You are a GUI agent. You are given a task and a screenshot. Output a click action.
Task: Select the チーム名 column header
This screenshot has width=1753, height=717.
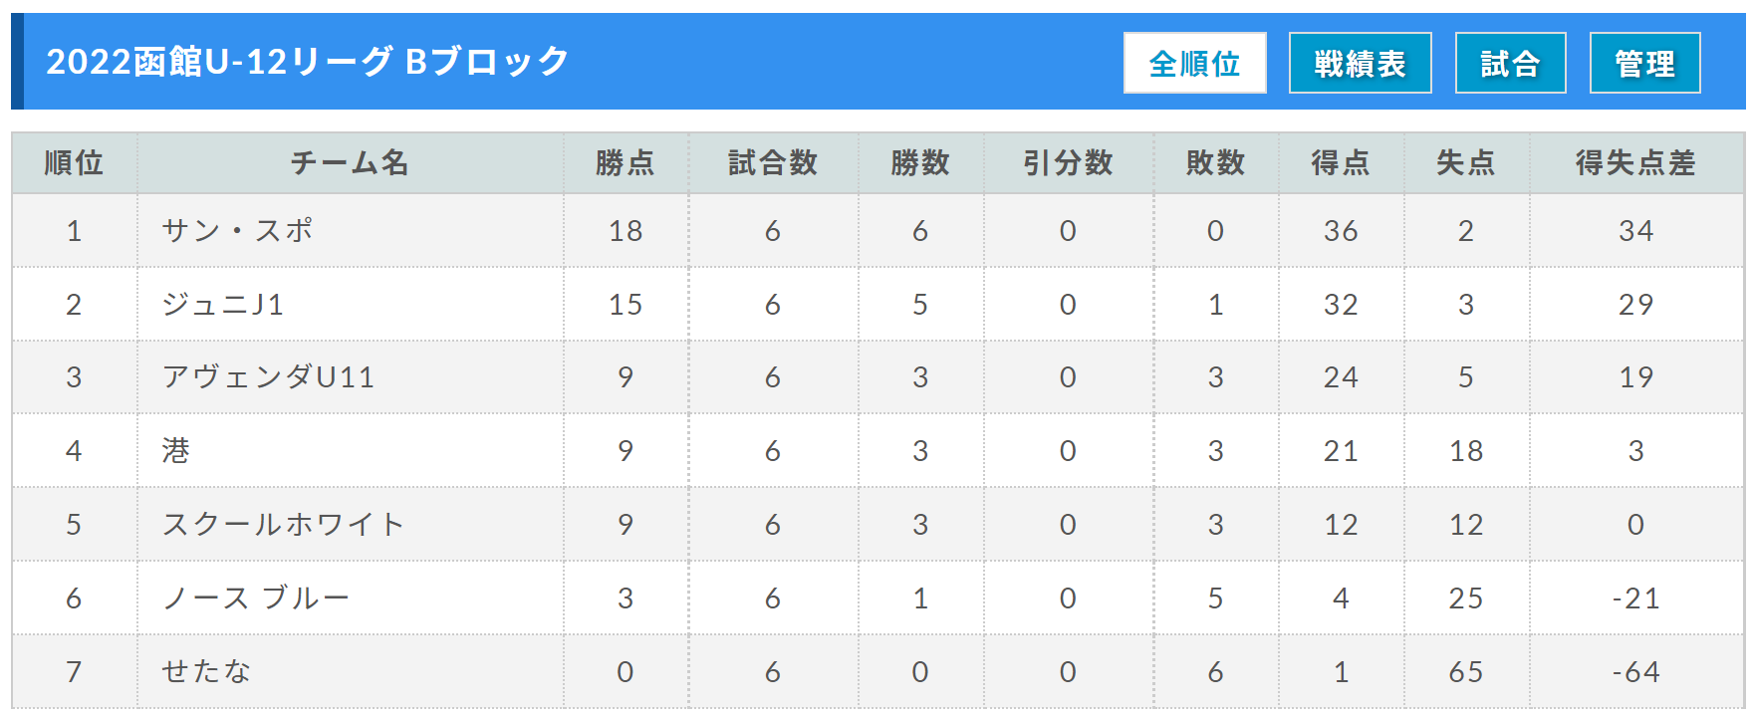350,162
